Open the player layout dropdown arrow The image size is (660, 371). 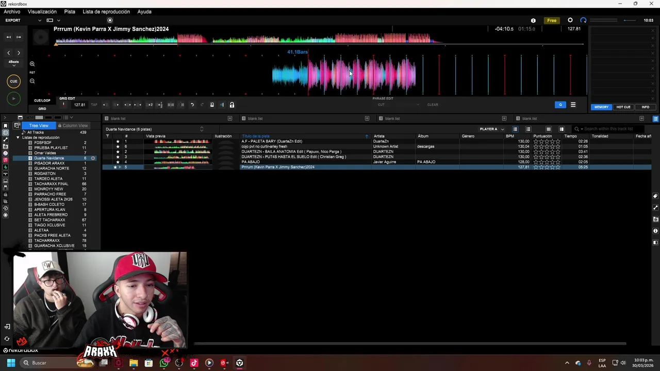point(58,20)
